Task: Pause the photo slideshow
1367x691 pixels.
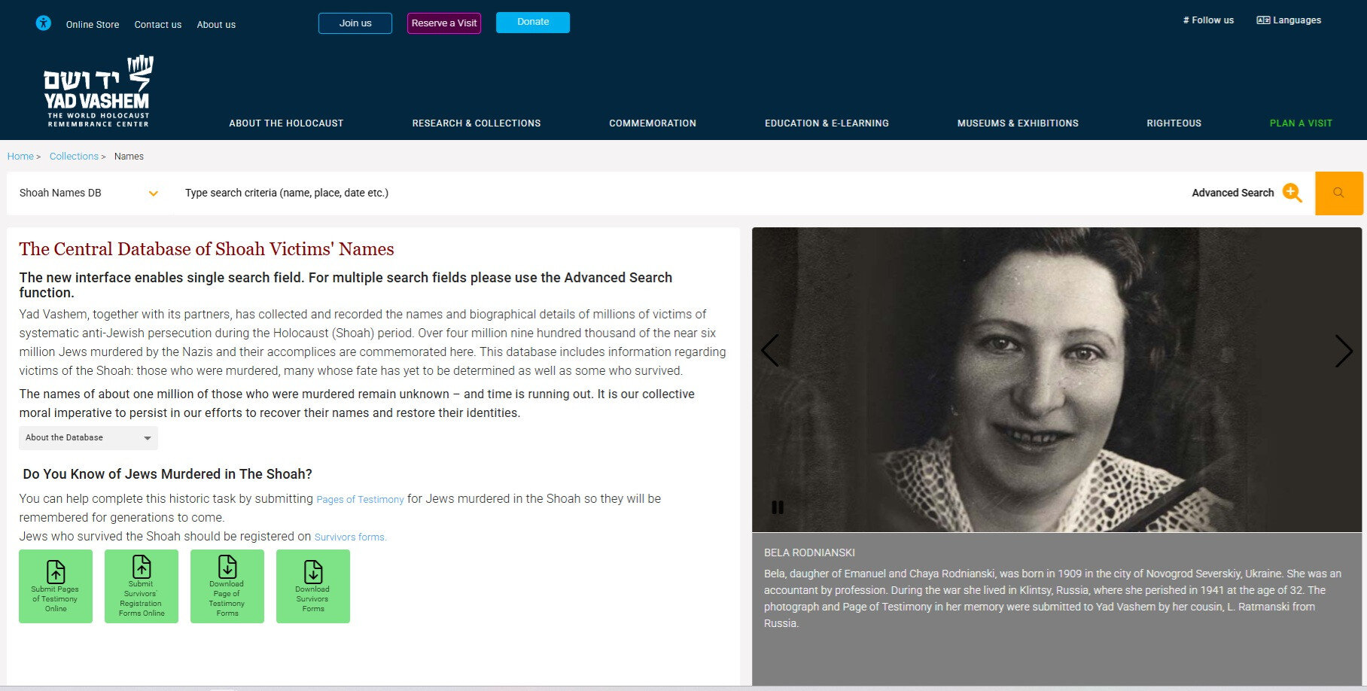Action: tap(778, 507)
